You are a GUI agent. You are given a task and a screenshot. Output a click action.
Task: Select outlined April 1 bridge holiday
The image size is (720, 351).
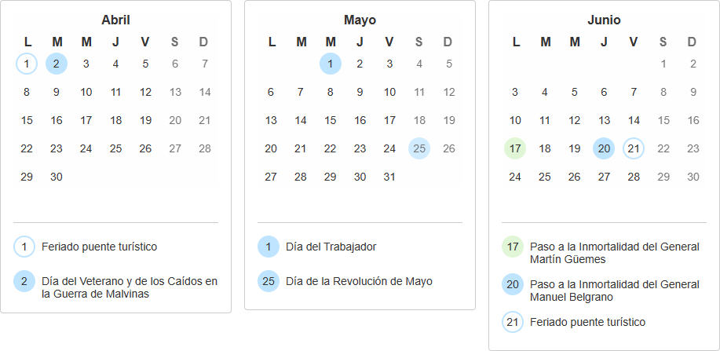click(x=27, y=64)
